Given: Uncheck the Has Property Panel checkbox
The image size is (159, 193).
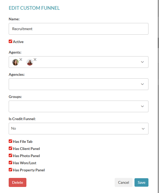Looking at the screenshot, I should pyautogui.click(x=11, y=170).
